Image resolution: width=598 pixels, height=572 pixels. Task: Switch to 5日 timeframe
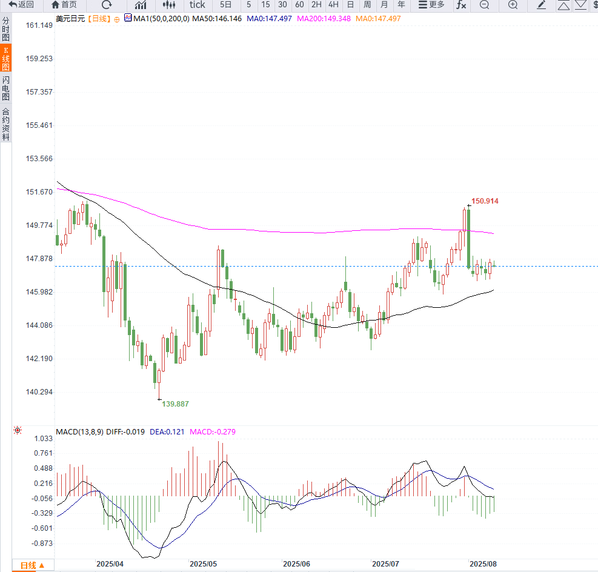pyautogui.click(x=226, y=5)
